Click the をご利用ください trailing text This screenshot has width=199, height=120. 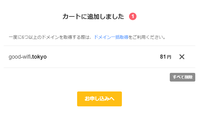coord(147,37)
